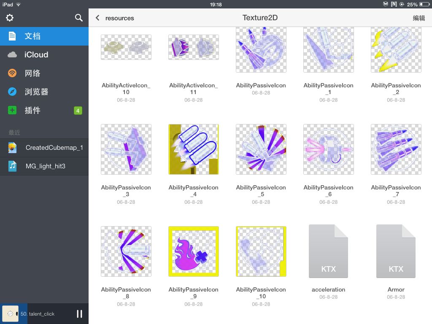Select the 文档 documents sidebar item

(44, 36)
